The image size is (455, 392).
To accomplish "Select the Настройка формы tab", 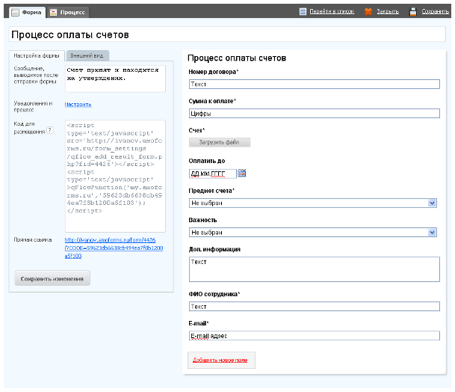I will pos(37,55).
